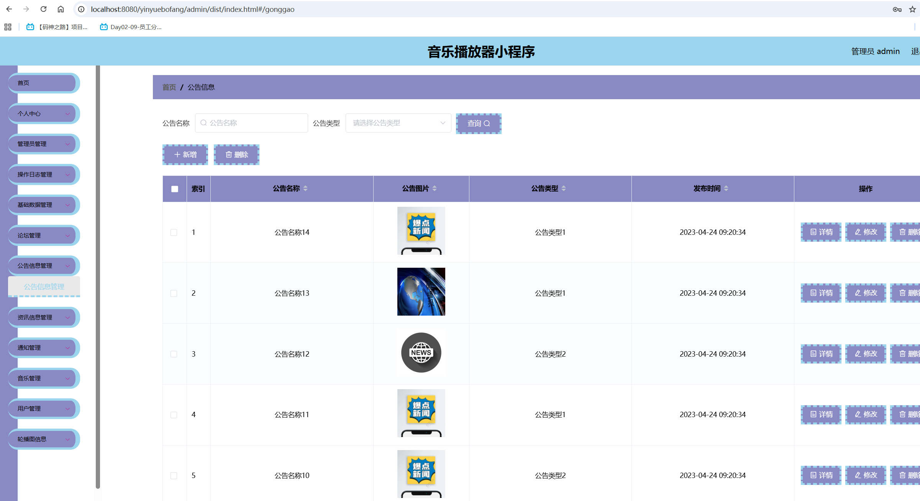Toggle the select-all checkbox in the table header
The image size is (920, 501).
pyautogui.click(x=174, y=188)
